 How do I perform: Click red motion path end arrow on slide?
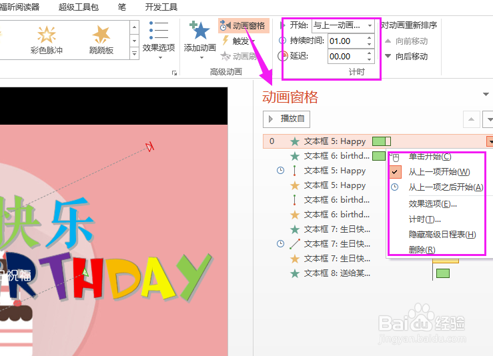pyautogui.click(x=150, y=147)
